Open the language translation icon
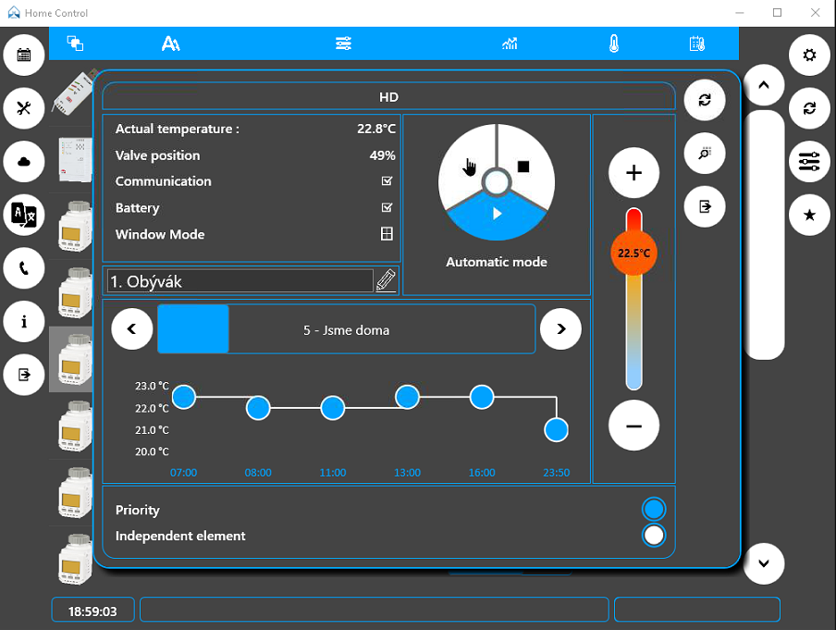The width and height of the screenshot is (836, 630). [23, 215]
